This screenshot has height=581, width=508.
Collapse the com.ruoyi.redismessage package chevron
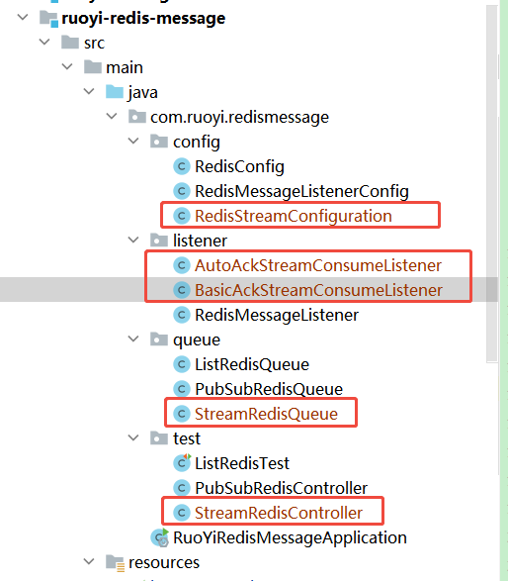pyautogui.click(x=112, y=117)
